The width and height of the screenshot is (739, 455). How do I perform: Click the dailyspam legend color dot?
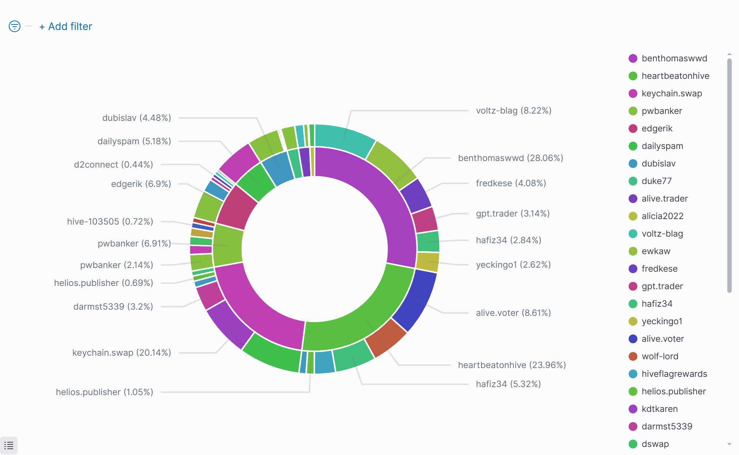coord(633,146)
